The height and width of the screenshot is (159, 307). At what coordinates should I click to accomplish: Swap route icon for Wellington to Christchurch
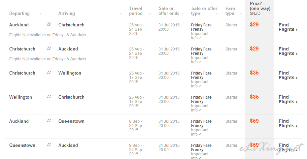click(49, 97)
